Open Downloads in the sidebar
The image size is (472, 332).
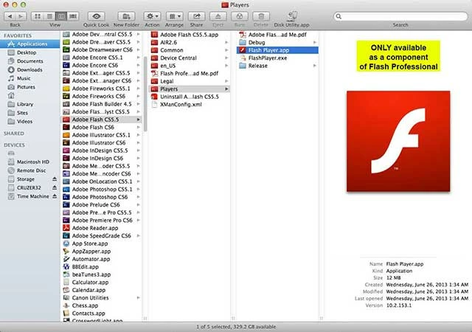(29, 69)
